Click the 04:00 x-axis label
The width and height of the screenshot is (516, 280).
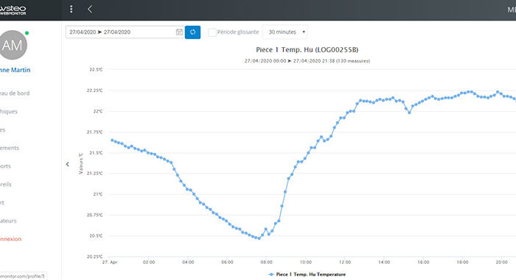(x=188, y=262)
